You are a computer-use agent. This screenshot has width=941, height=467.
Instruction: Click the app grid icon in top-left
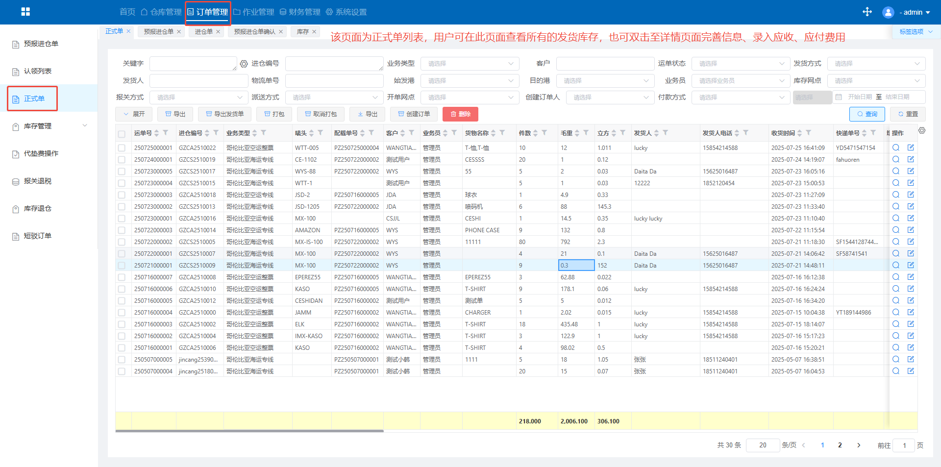point(25,12)
